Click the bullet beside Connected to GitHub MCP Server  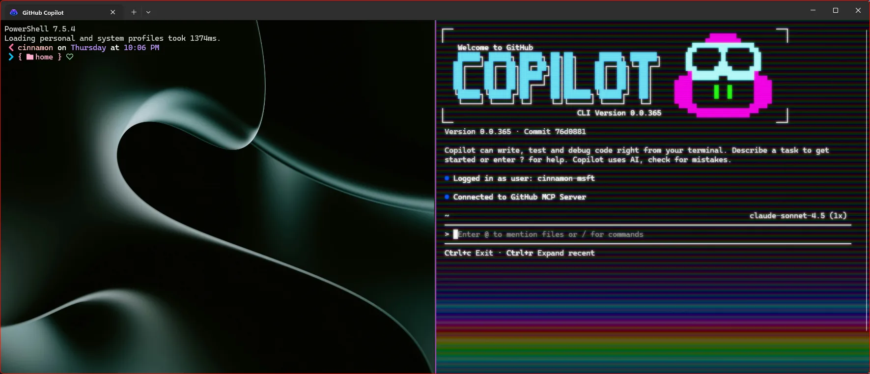(x=447, y=197)
